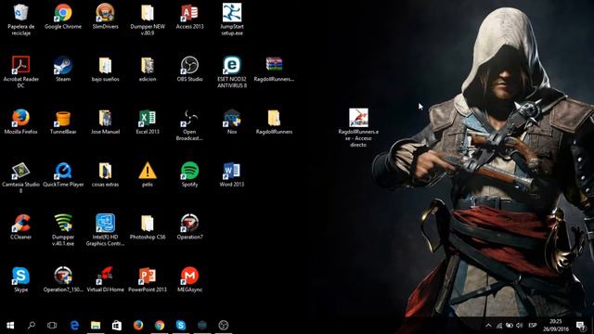The image size is (594, 334).
Task: Open the volume control tray icon
Action: point(520,326)
